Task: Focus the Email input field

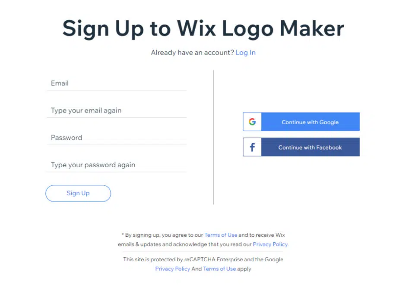Action: click(117, 83)
